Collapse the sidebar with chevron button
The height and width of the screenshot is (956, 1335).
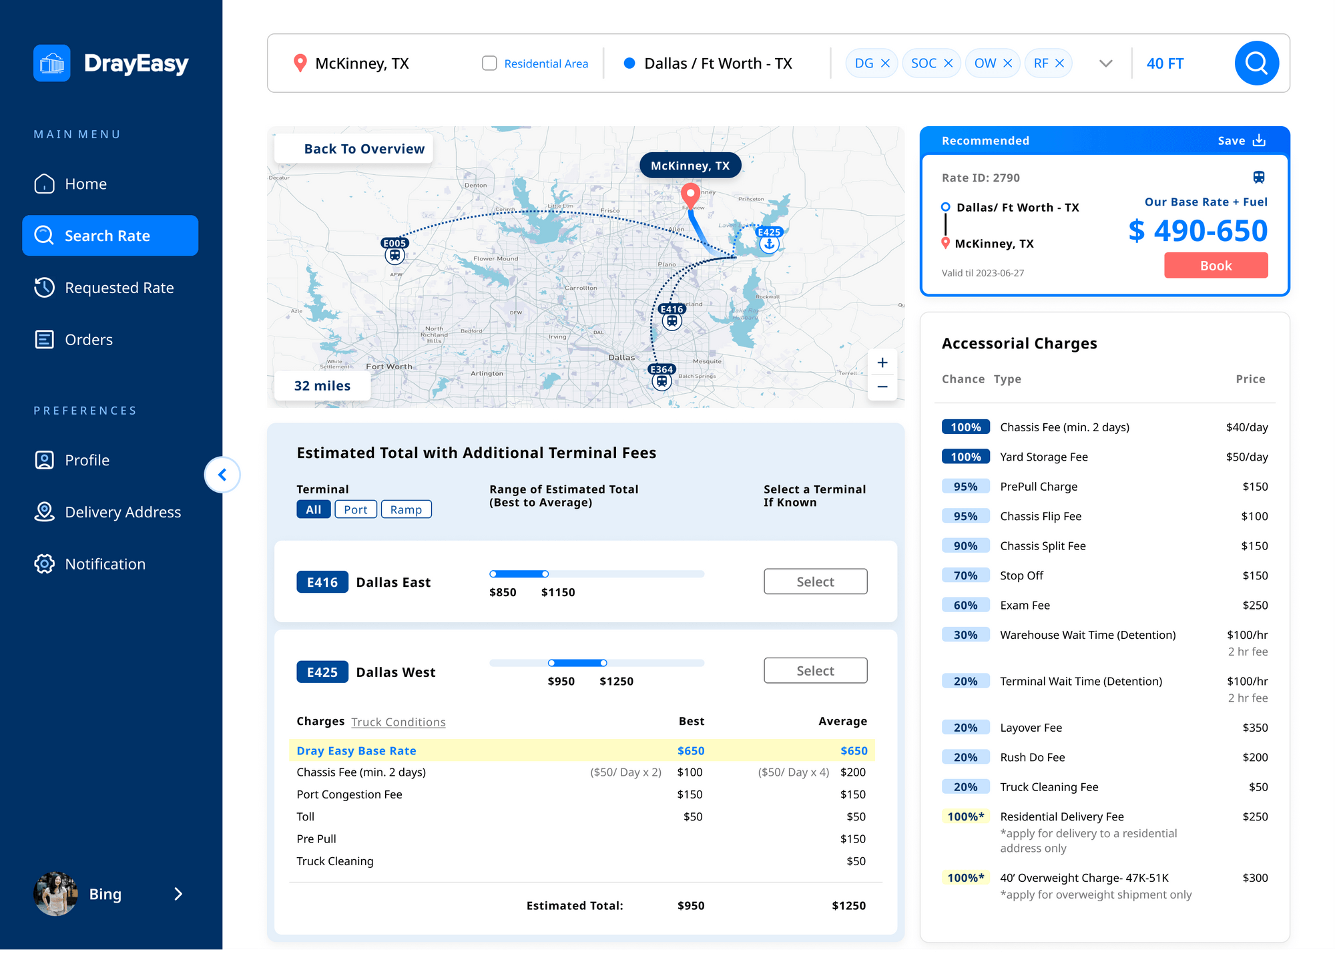(222, 475)
